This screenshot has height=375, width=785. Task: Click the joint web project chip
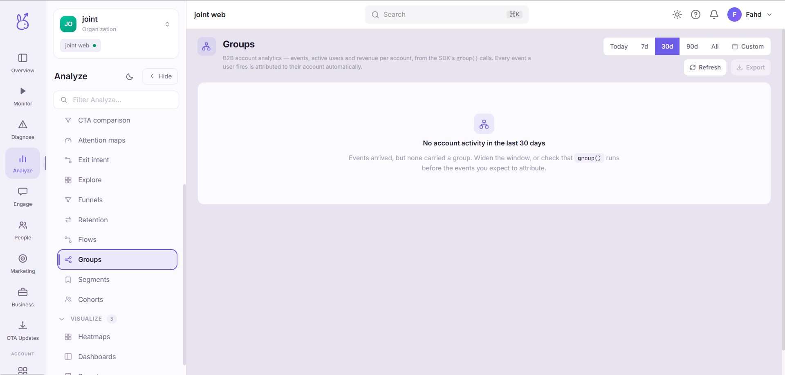point(81,45)
